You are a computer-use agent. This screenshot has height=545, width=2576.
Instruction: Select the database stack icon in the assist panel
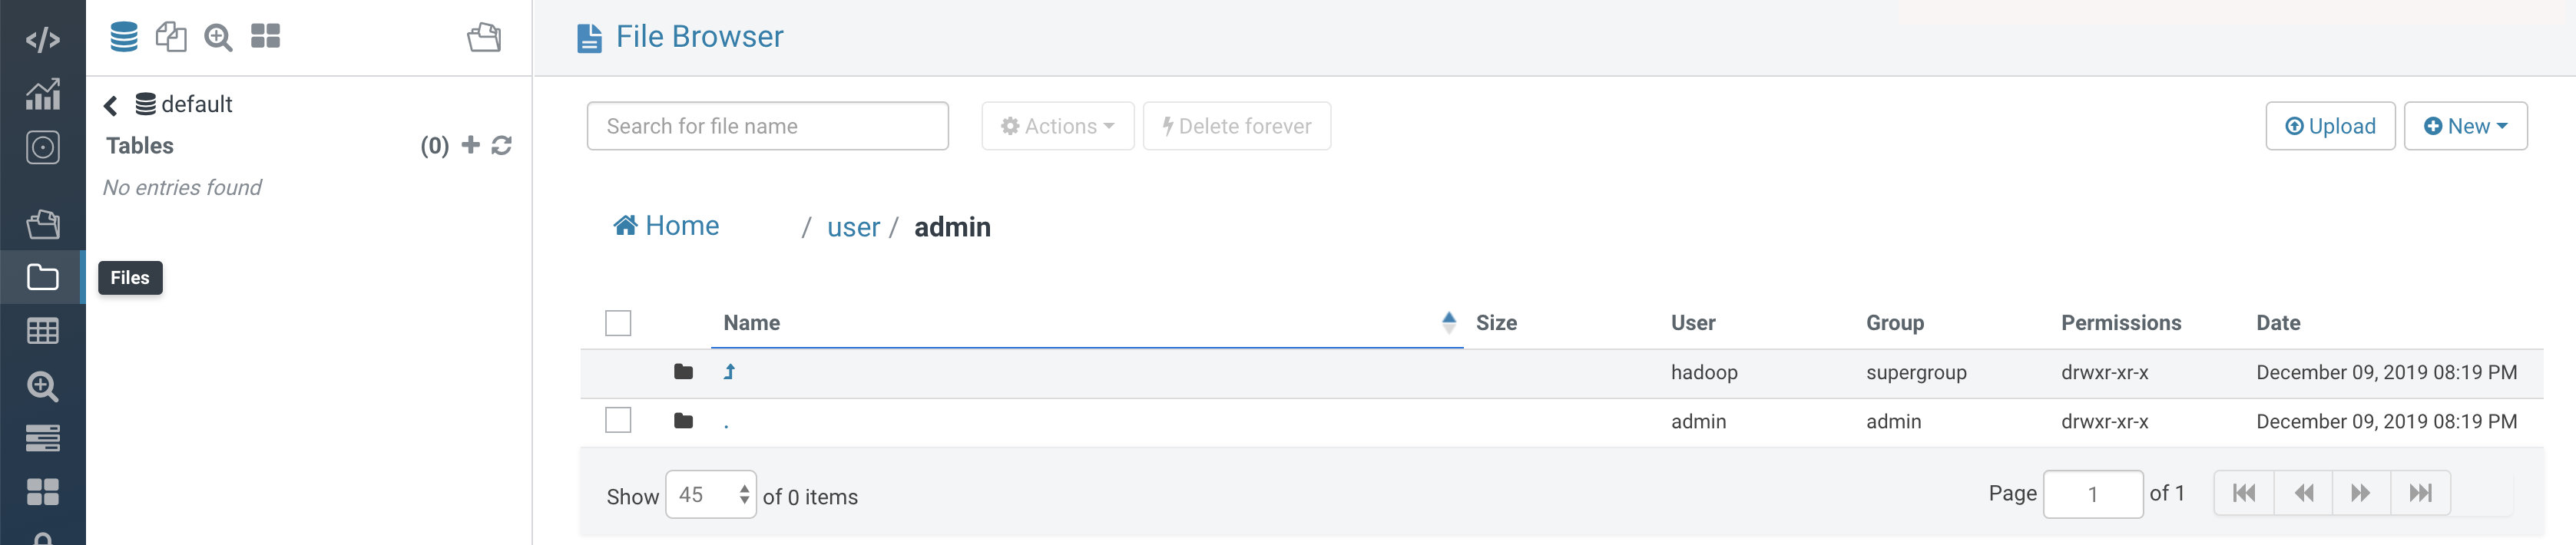pyautogui.click(x=124, y=37)
